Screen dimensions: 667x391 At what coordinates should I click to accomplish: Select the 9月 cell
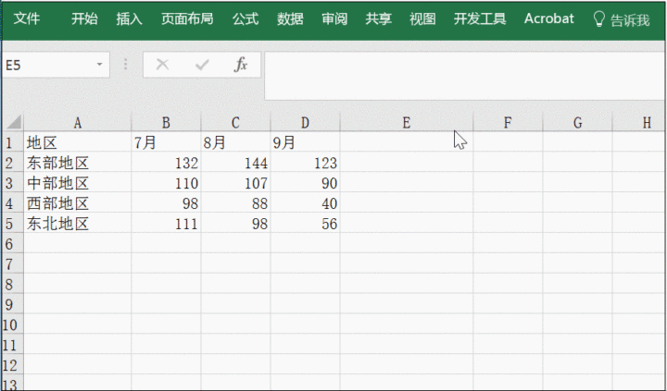[305, 142]
